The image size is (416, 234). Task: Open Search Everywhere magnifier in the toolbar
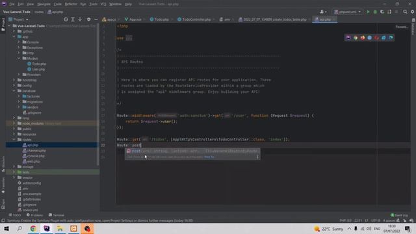[405, 12]
